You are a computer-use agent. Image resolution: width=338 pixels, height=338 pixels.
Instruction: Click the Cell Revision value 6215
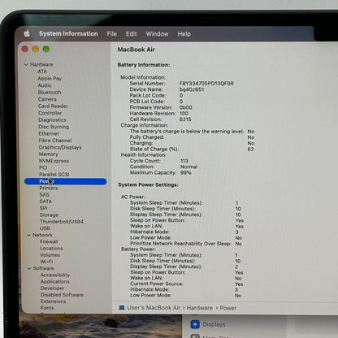tap(185, 119)
